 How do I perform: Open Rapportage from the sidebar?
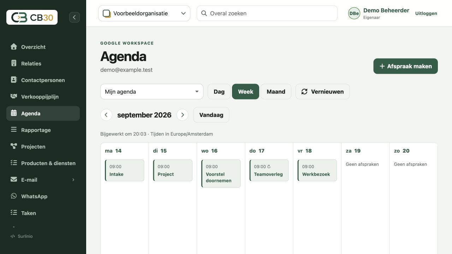pyautogui.click(x=43, y=130)
